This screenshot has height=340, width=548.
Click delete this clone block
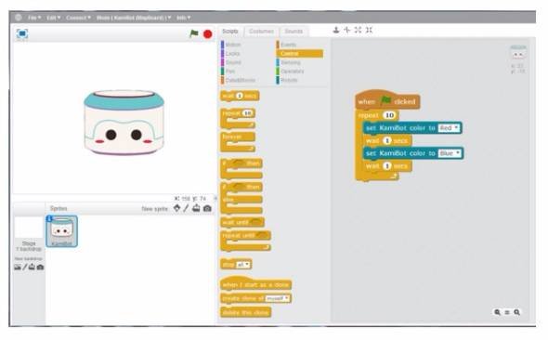(x=246, y=312)
